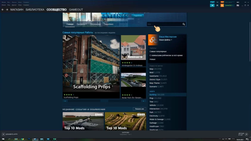This screenshot has height=141, width=251.
Task: Select the Подробнее workshop tab
Action: (108, 24)
